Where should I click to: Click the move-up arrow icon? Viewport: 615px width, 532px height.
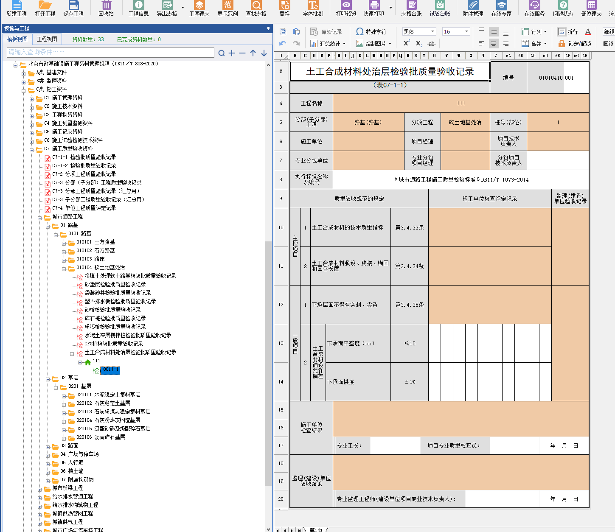253,53
